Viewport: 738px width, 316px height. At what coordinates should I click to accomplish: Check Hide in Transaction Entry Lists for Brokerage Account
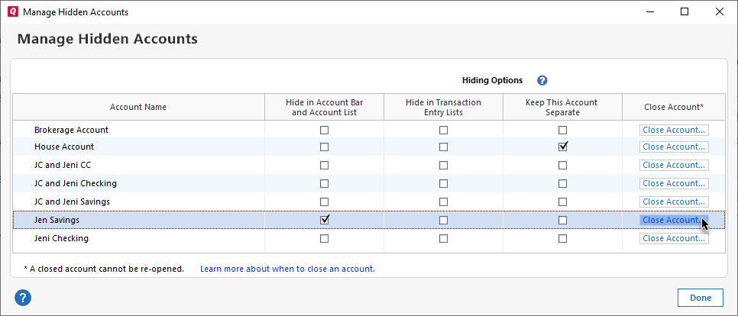(x=443, y=130)
